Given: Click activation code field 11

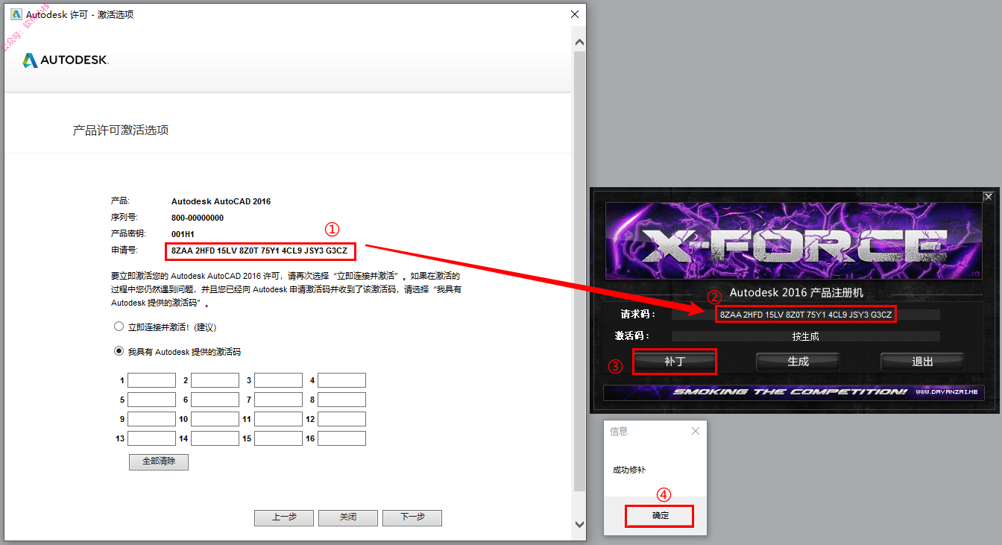Looking at the screenshot, I should 278,419.
